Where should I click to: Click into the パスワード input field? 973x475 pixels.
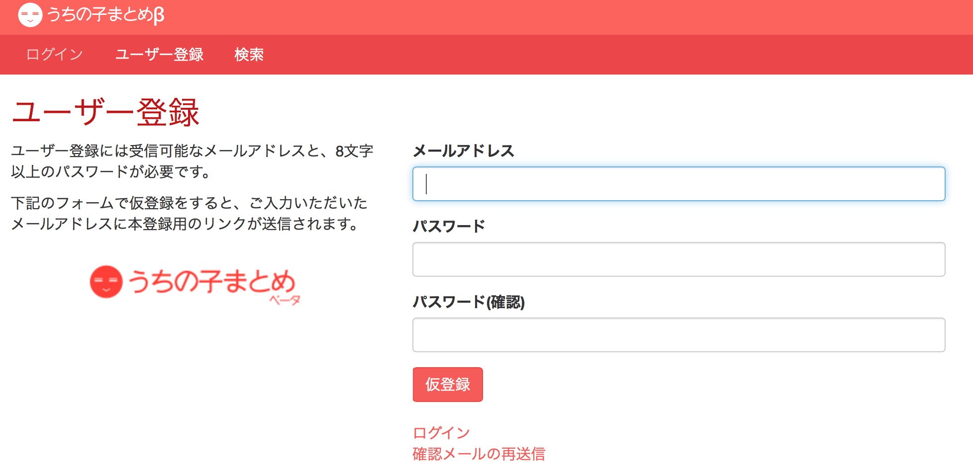679,259
